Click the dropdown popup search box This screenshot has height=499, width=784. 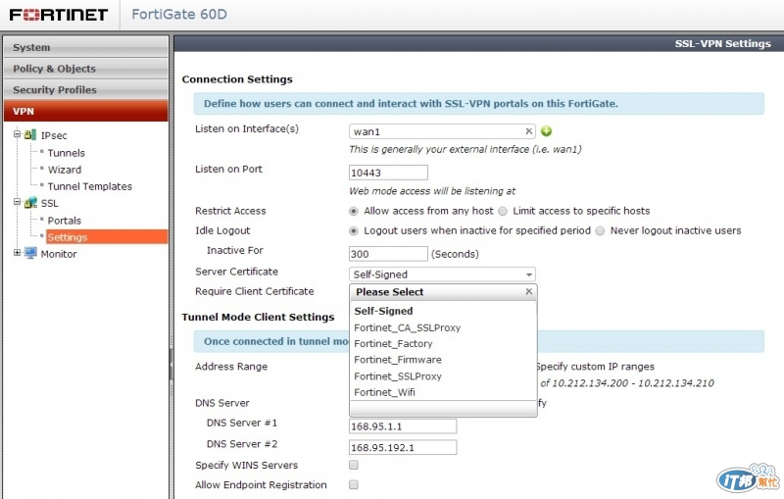click(x=443, y=408)
